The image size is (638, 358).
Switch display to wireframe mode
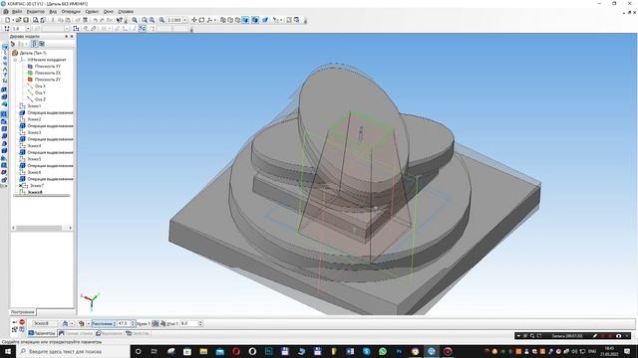coord(223,20)
